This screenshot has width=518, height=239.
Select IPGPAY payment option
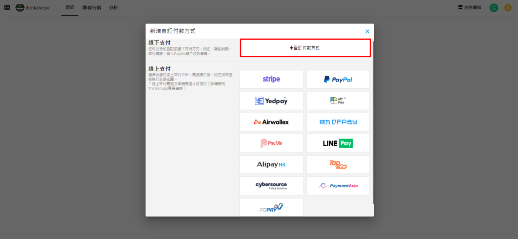point(271,207)
